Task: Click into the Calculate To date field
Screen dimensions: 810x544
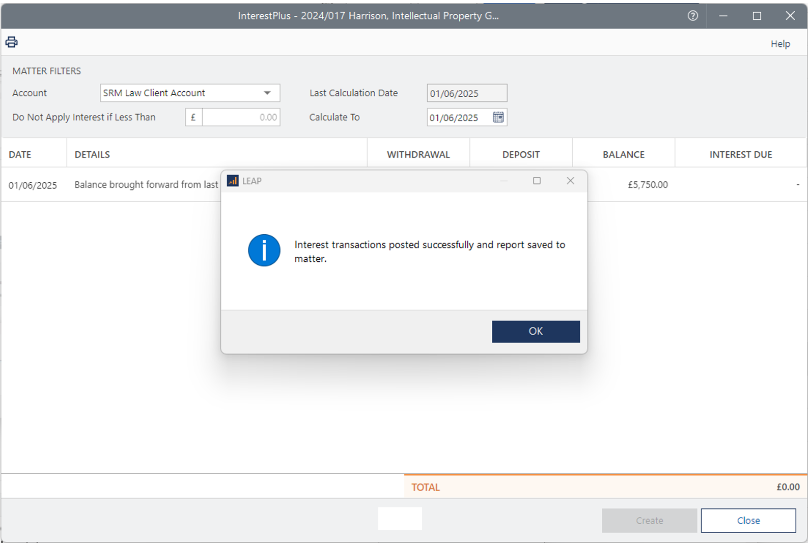Action: pos(458,118)
